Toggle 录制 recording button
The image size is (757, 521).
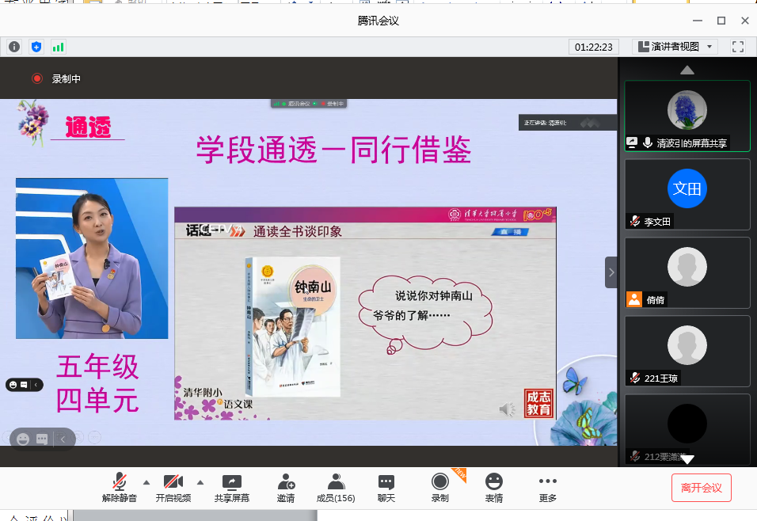439,488
